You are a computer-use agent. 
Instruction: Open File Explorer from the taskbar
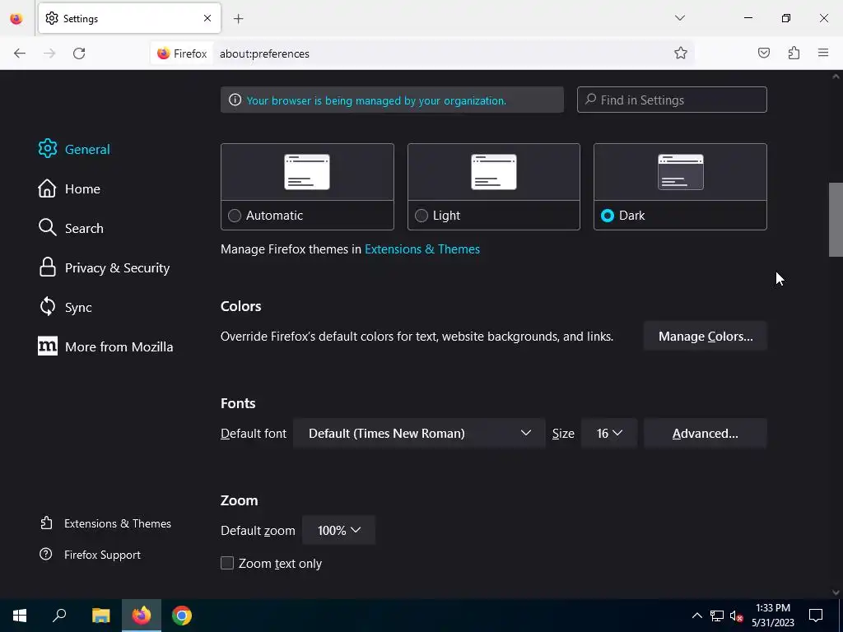coord(100,616)
